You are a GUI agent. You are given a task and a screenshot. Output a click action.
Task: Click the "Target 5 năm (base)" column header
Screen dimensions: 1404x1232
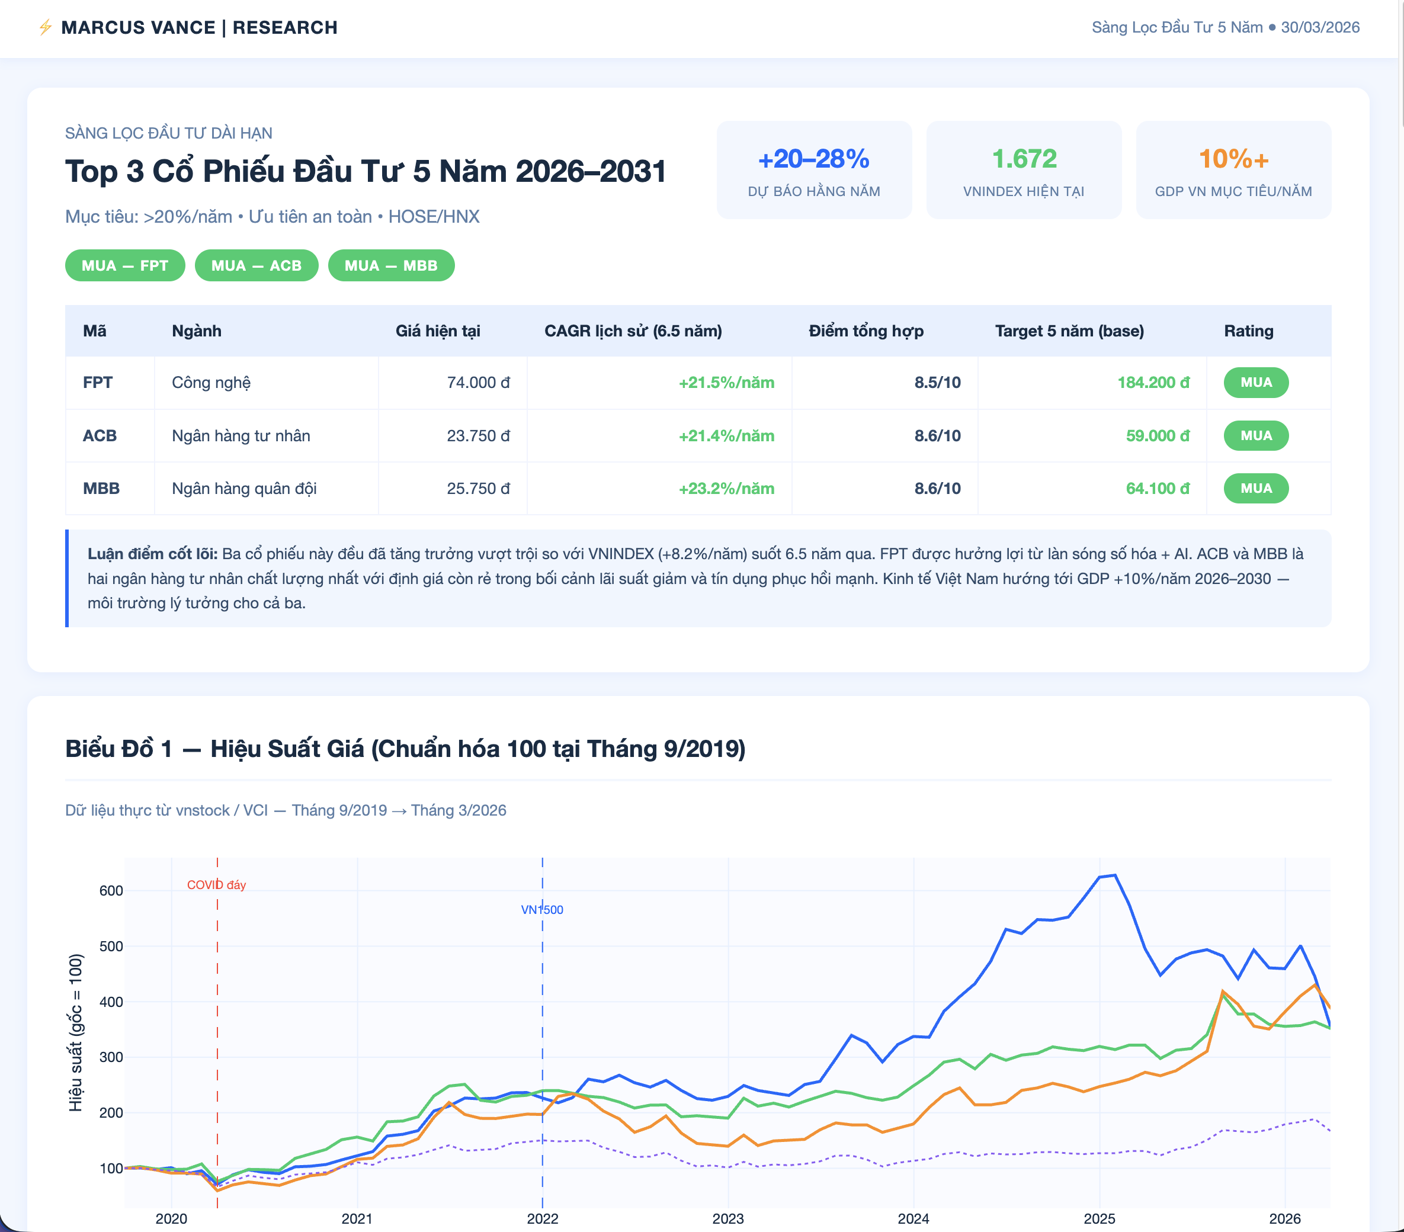(1069, 331)
